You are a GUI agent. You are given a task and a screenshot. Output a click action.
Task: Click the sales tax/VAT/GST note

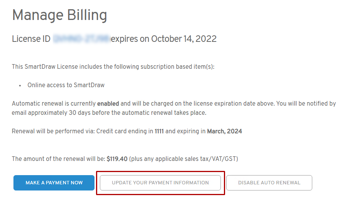click(184, 159)
